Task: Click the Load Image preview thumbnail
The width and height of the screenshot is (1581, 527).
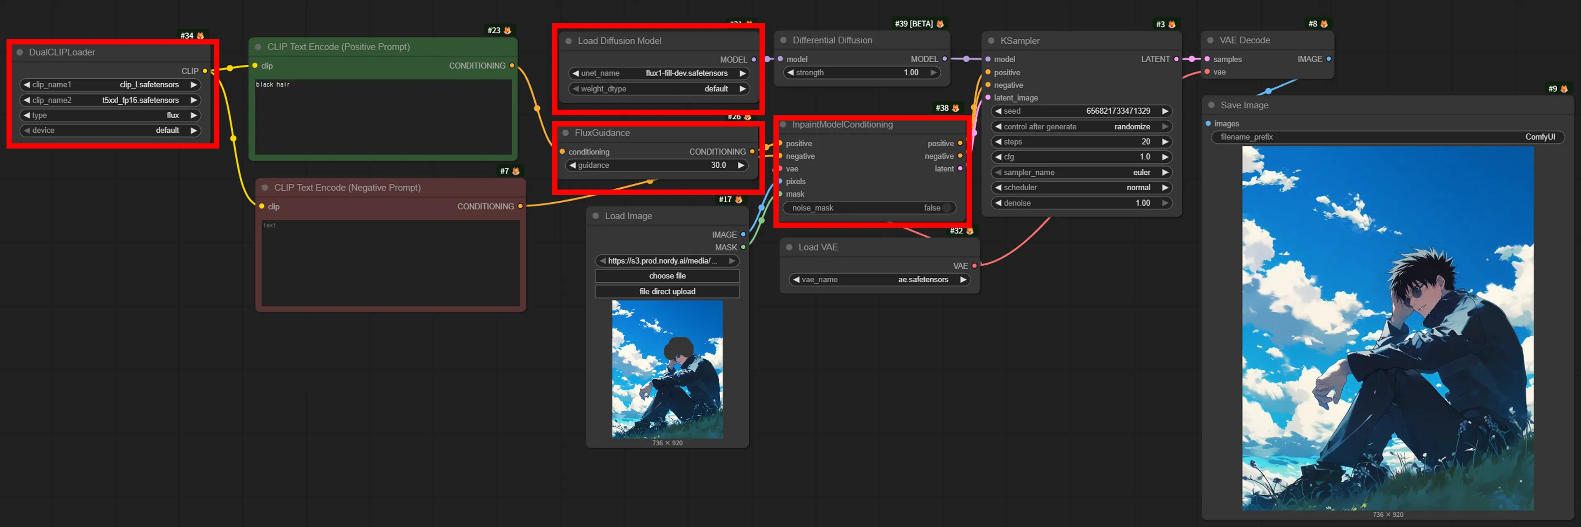Action: tap(667, 369)
